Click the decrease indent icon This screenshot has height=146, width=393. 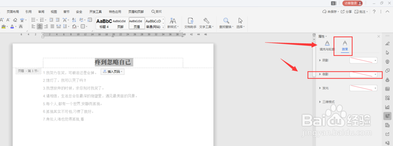coord(51,20)
